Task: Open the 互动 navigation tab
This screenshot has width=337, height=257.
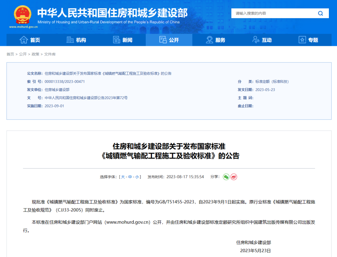Action: pyautogui.click(x=262, y=40)
